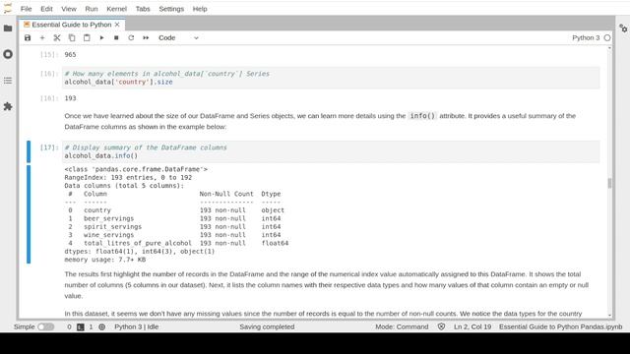Viewport: 630px width, 354px height.
Task: Open the Extension Manager puzzle icon
Action: (8, 106)
